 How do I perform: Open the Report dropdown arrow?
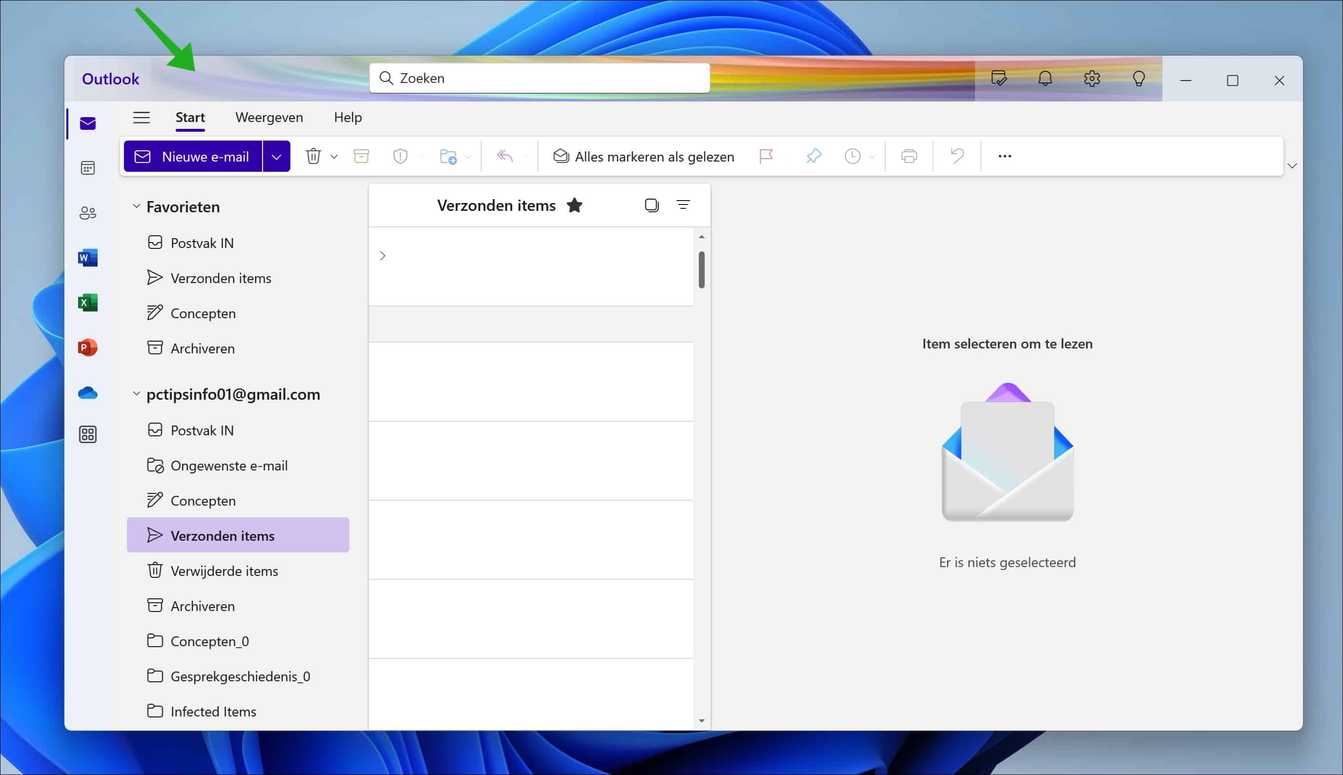pyautogui.click(x=421, y=157)
